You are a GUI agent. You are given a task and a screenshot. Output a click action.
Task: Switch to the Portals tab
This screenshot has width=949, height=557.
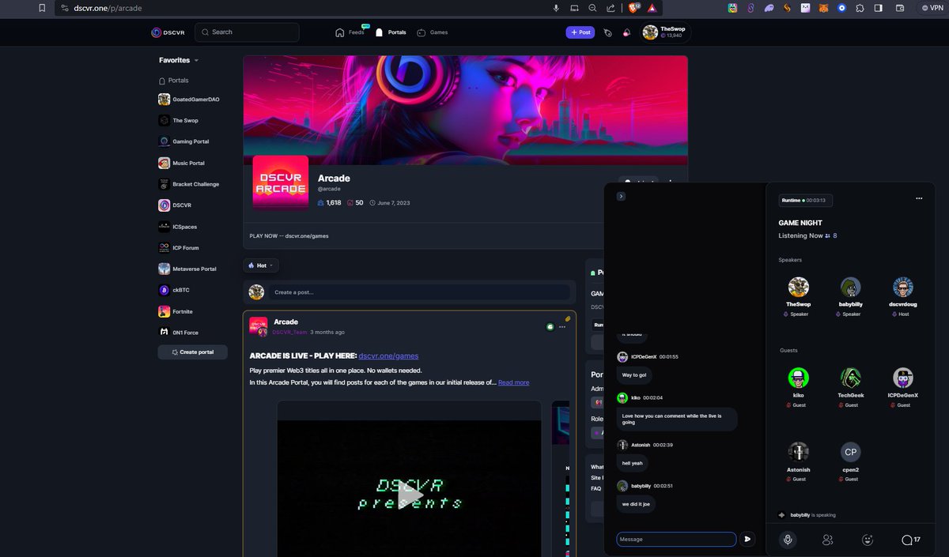point(391,32)
